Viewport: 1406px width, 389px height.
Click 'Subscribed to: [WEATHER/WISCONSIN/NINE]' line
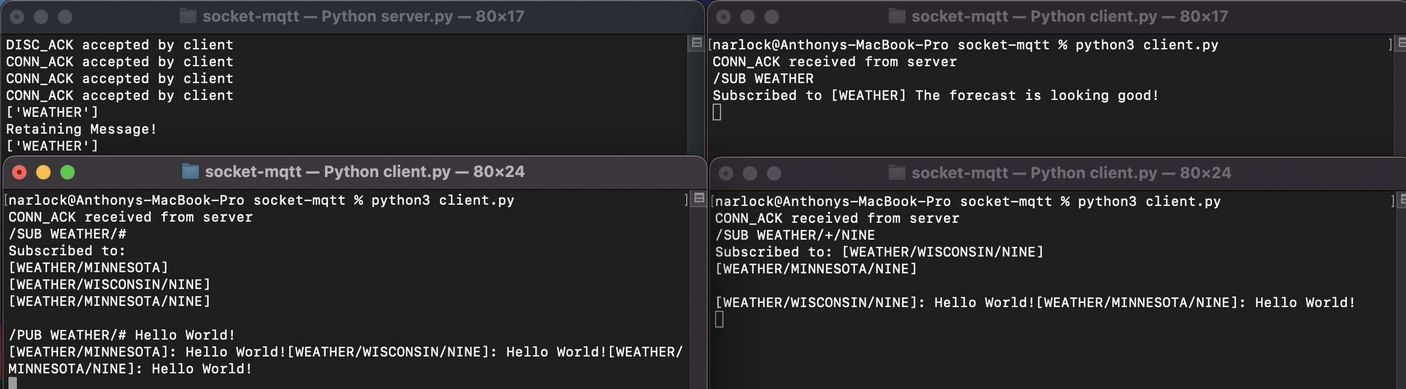[879, 252]
